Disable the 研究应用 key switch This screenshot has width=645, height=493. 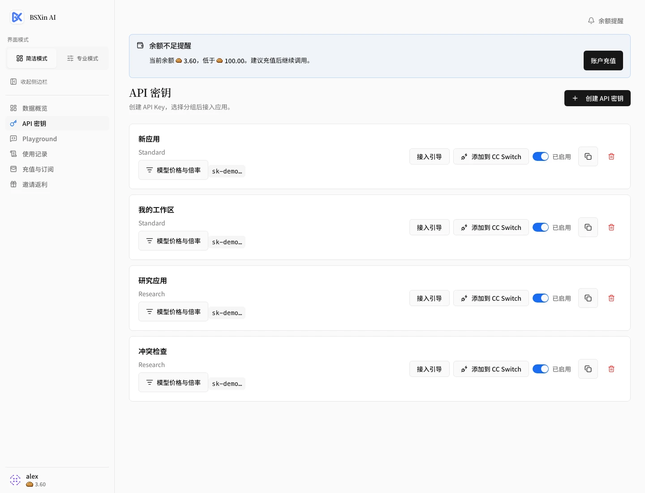pos(541,298)
